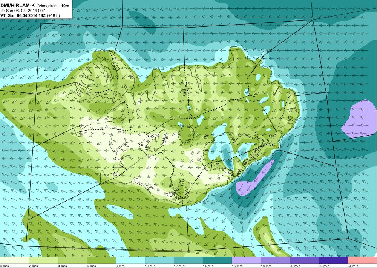Click the "16 m/s" legend label
This screenshot has height=268, width=377.
(x=237, y=266)
